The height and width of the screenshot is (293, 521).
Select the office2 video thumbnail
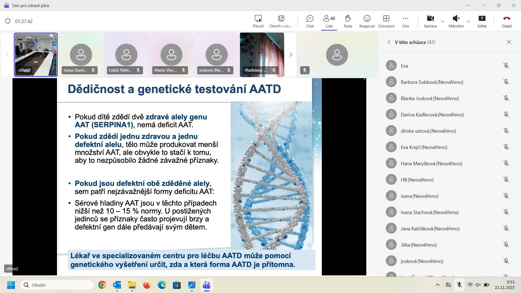(x=36, y=55)
